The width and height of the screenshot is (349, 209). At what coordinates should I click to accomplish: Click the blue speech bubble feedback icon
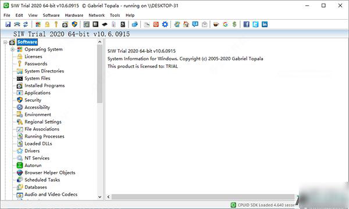[195, 24]
